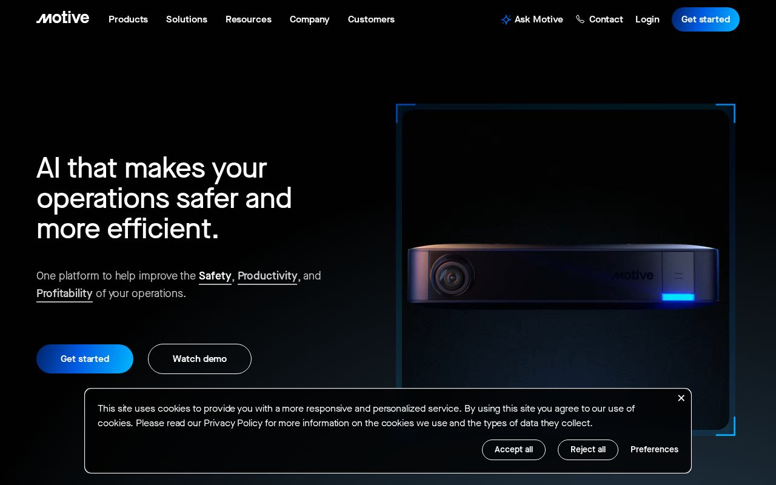Select Customers in the navigation
This screenshot has width=776, height=485.
coord(371,19)
